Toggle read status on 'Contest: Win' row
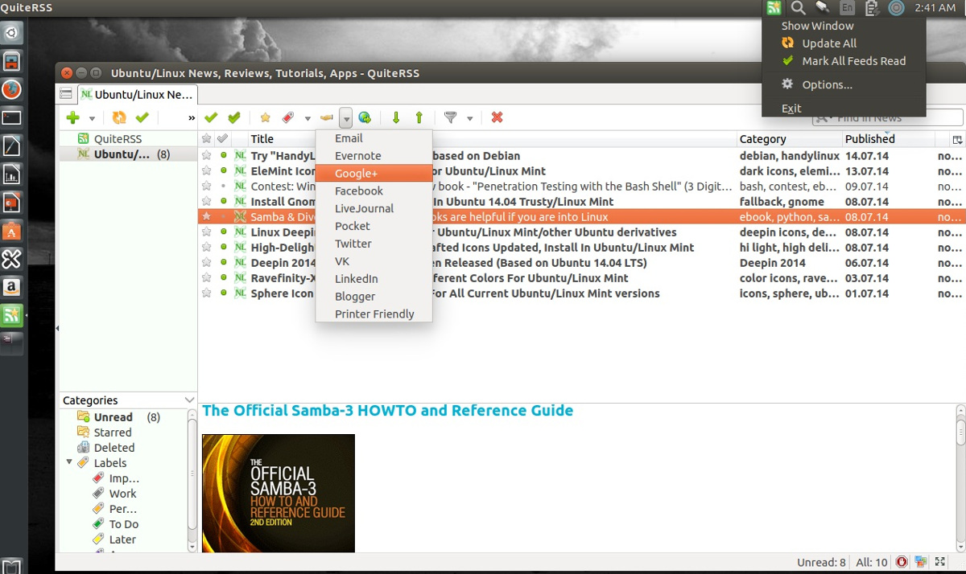The height and width of the screenshot is (574, 966). coord(224,187)
